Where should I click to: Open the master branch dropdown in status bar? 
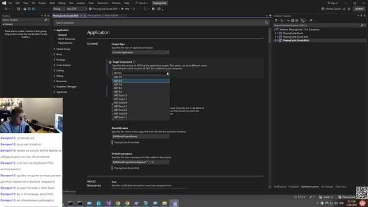point(326,197)
